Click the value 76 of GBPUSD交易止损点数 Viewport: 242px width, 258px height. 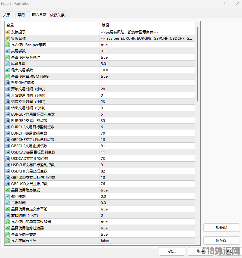(147, 184)
